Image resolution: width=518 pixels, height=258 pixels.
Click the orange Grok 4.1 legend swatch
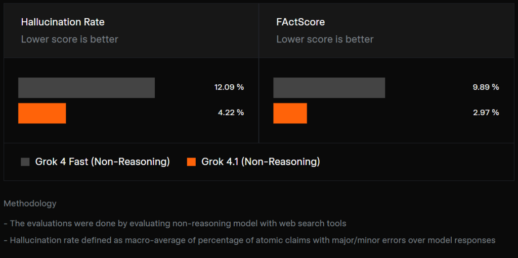tap(191, 162)
